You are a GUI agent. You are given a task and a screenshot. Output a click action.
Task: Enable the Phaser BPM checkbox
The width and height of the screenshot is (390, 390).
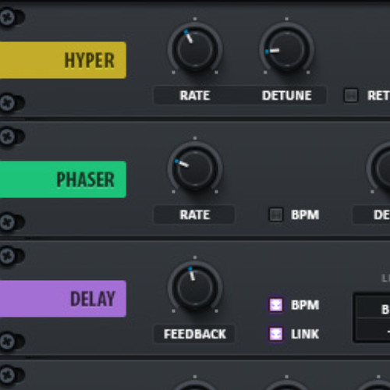(276, 214)
